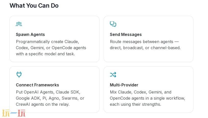Click the Connect Frameworks plug icon
Image resolution: width=208 pixels, height=118 pixels.
tap(19, 74)
